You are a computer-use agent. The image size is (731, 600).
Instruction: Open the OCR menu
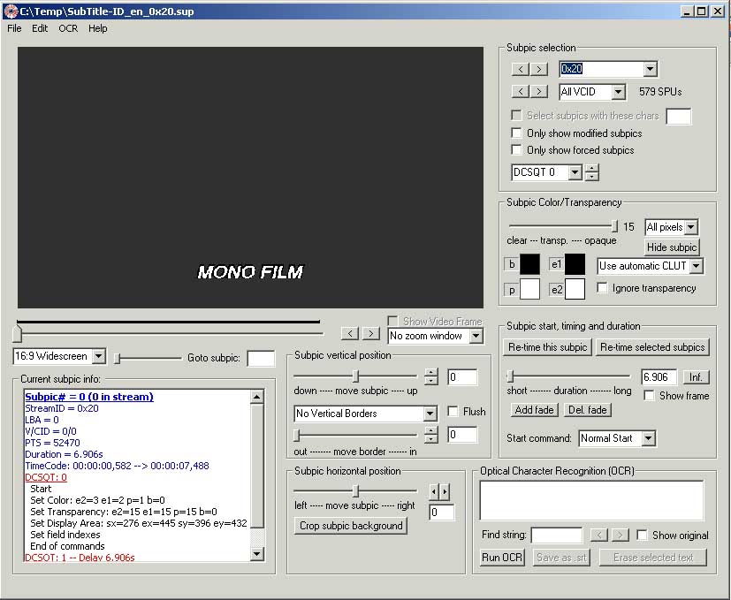(68, 28)
